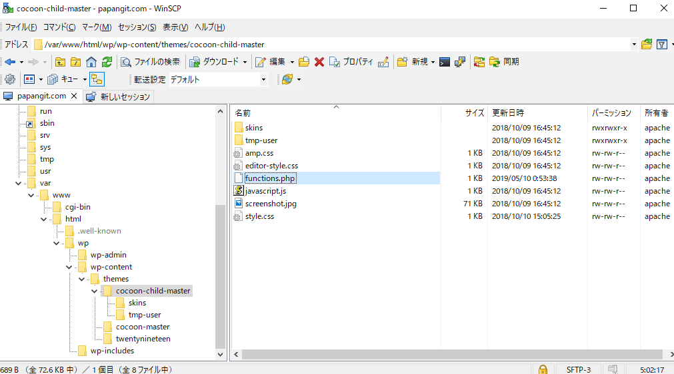
Task: Select cocoon-master folder in tree
Action: 143,327
